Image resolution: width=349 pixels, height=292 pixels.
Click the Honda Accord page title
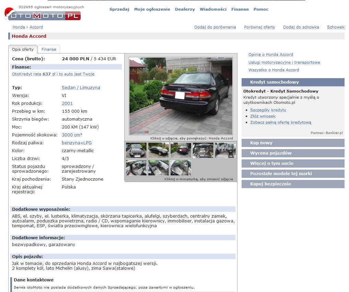[29, 36]
